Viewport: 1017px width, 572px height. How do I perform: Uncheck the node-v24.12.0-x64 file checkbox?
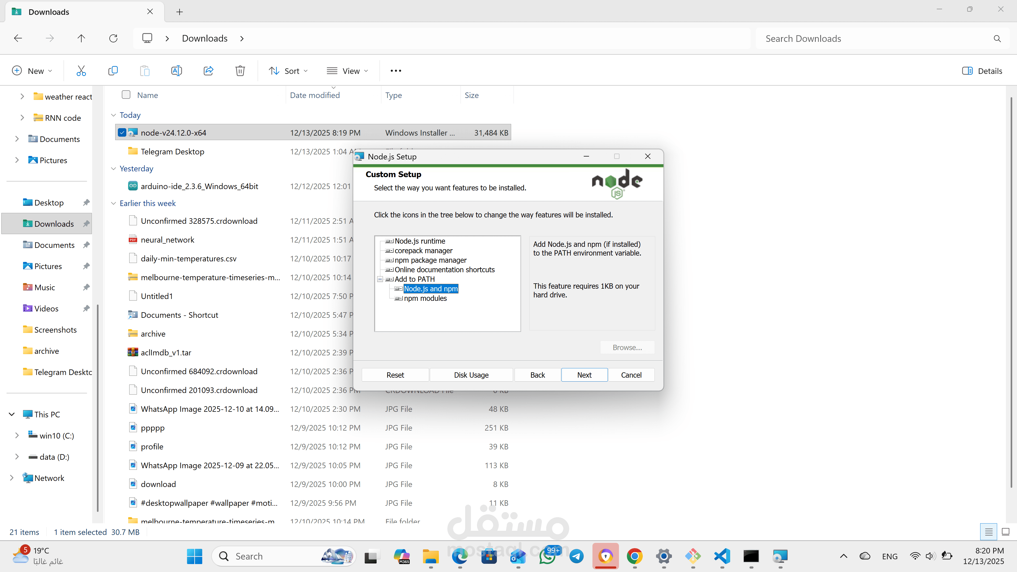pyautogui.click(x=122, y=133)
